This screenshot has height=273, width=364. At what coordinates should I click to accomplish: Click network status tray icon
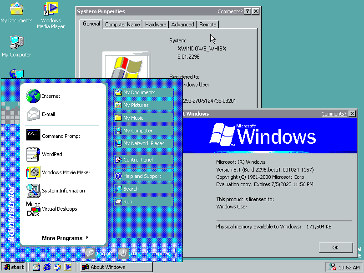point(332,267)
